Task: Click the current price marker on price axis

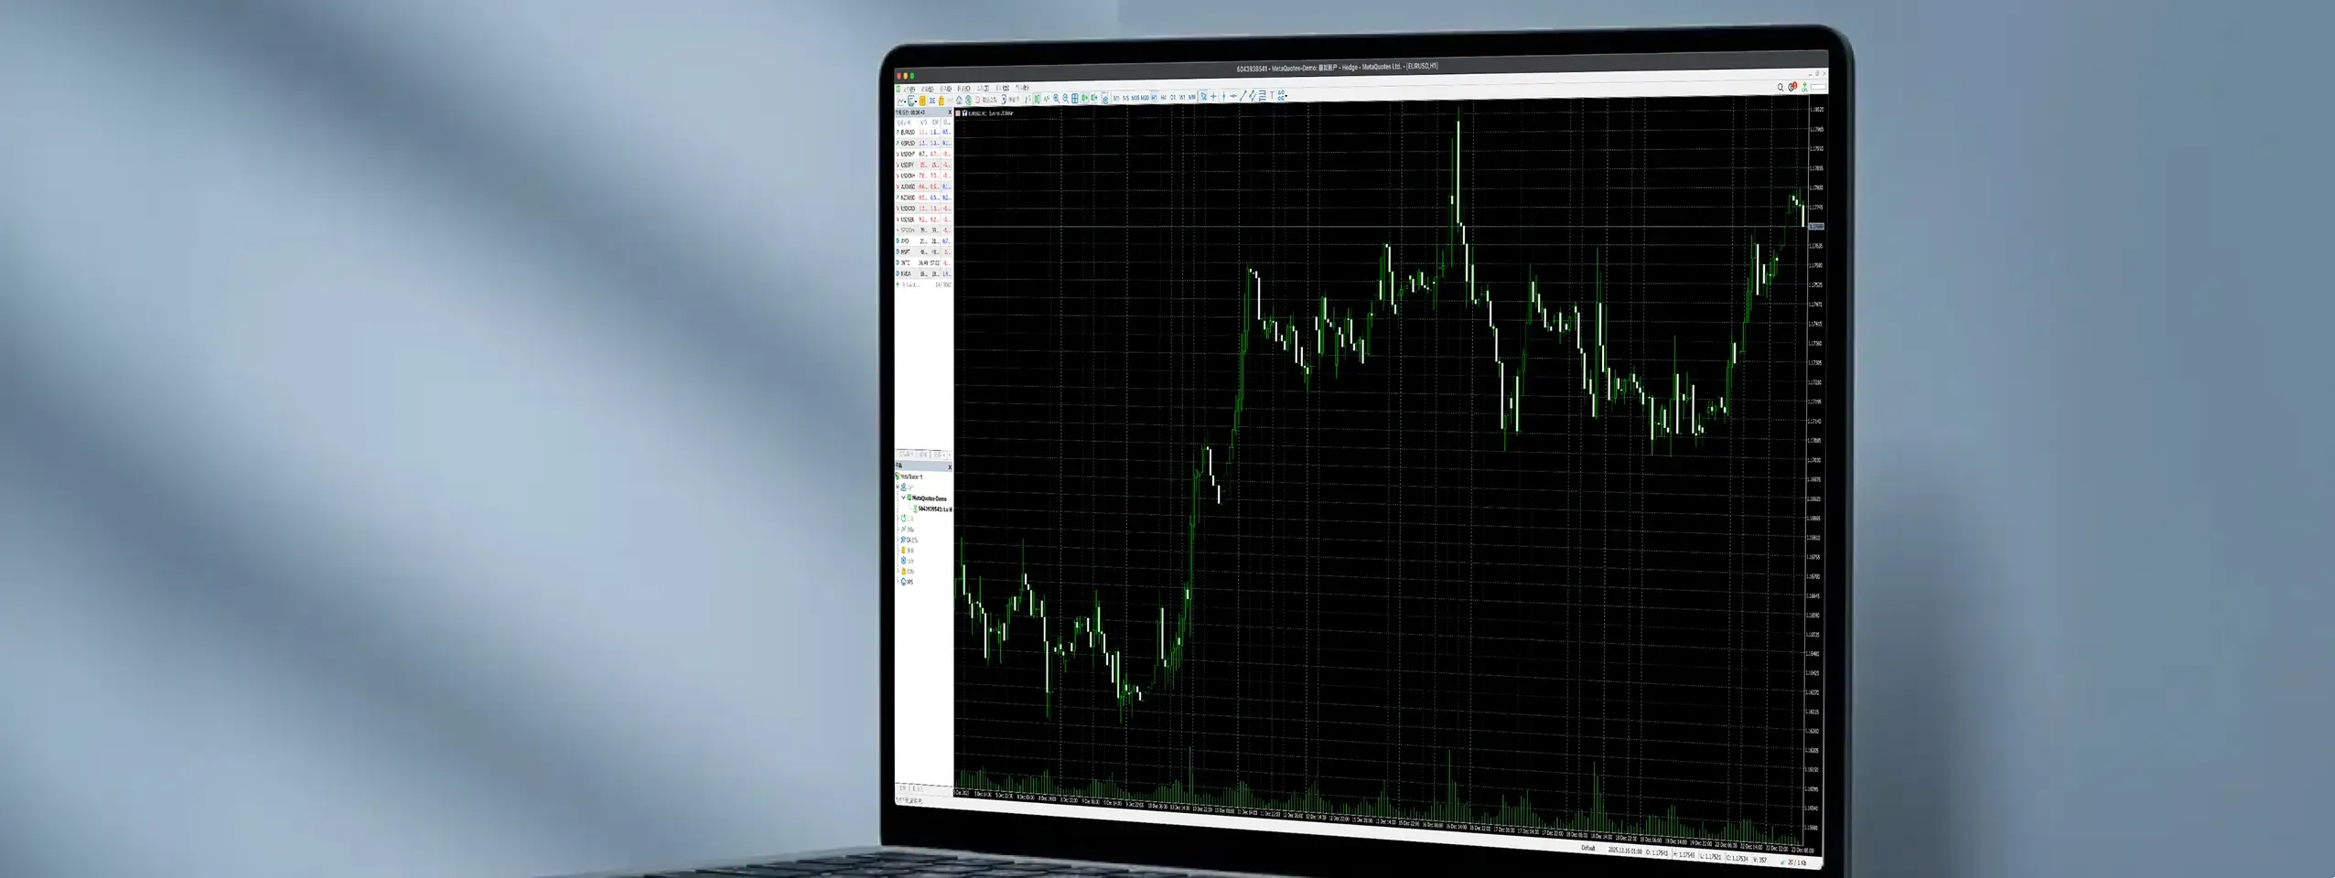Action: (1816, 226)
